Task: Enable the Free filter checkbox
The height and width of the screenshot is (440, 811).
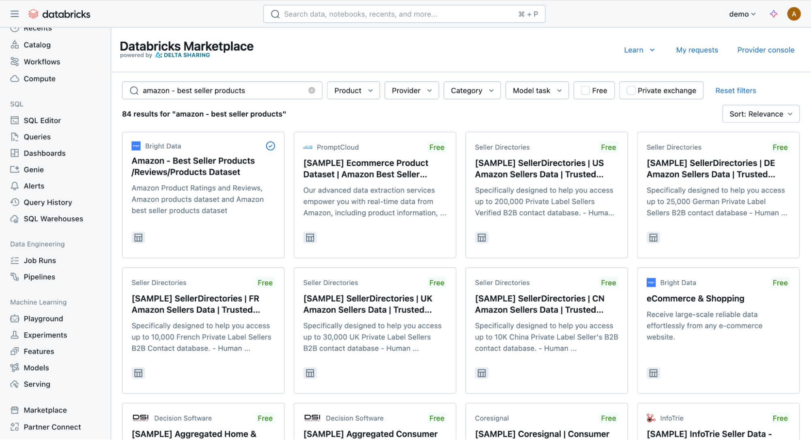Action: 585,90
